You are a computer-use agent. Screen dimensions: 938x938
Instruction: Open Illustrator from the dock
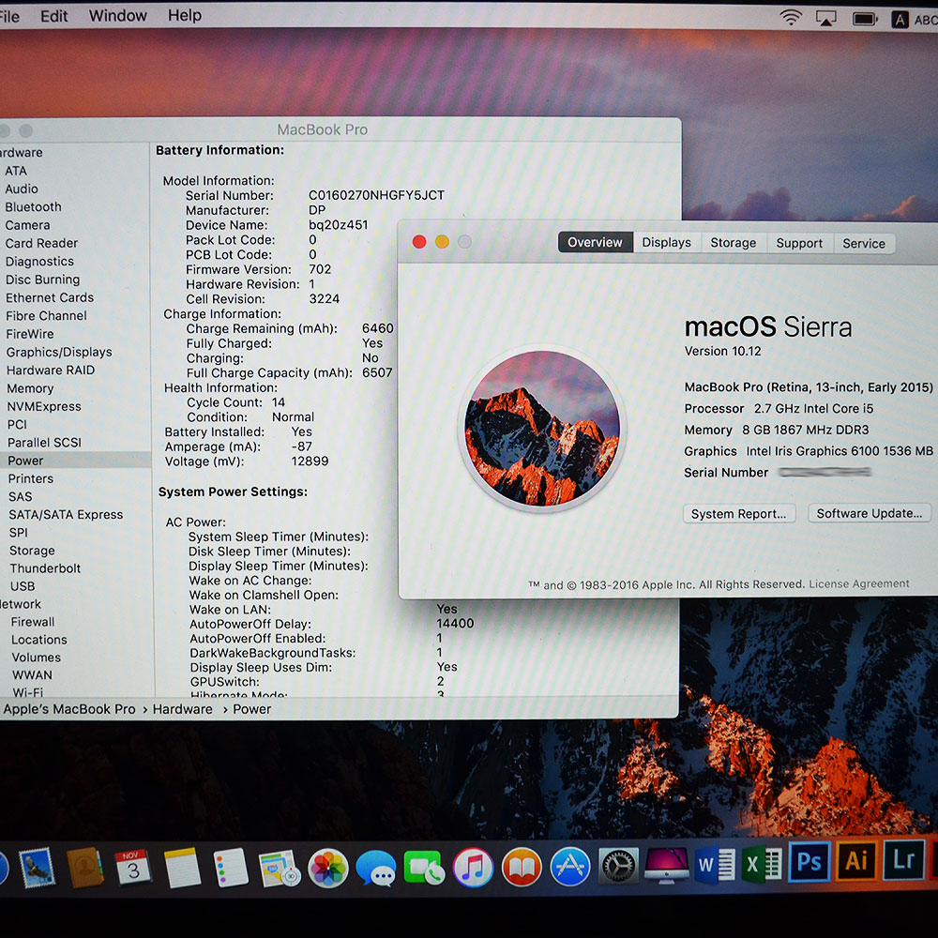tap(856, 861)
